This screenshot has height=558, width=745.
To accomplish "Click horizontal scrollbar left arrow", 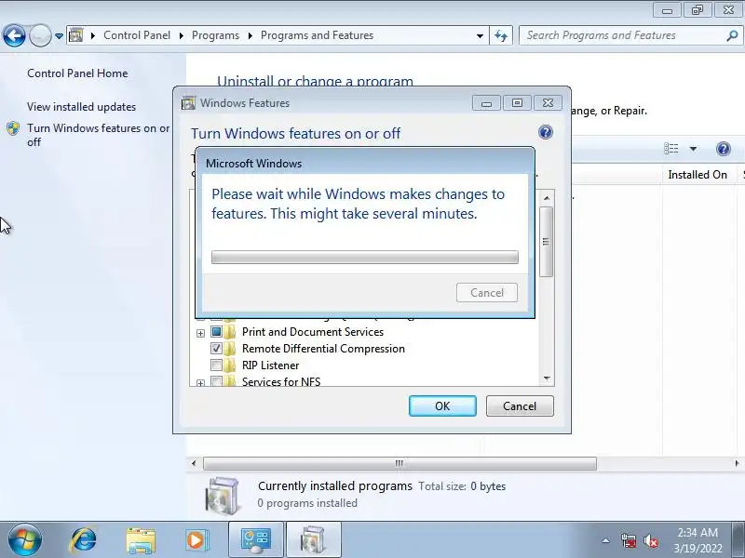I will [x=194, y=463].
